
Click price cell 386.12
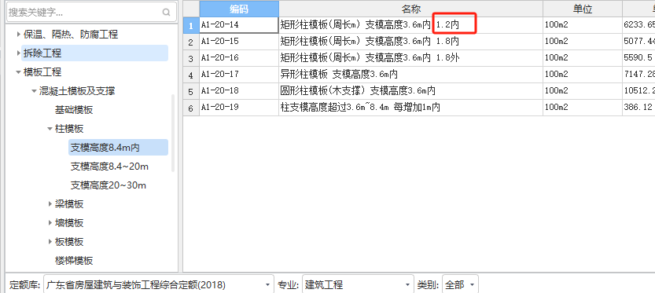638,108
